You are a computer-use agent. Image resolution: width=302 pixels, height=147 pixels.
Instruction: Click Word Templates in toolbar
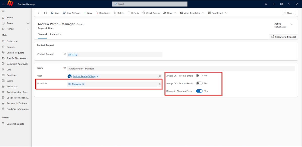tap(190, 13)
